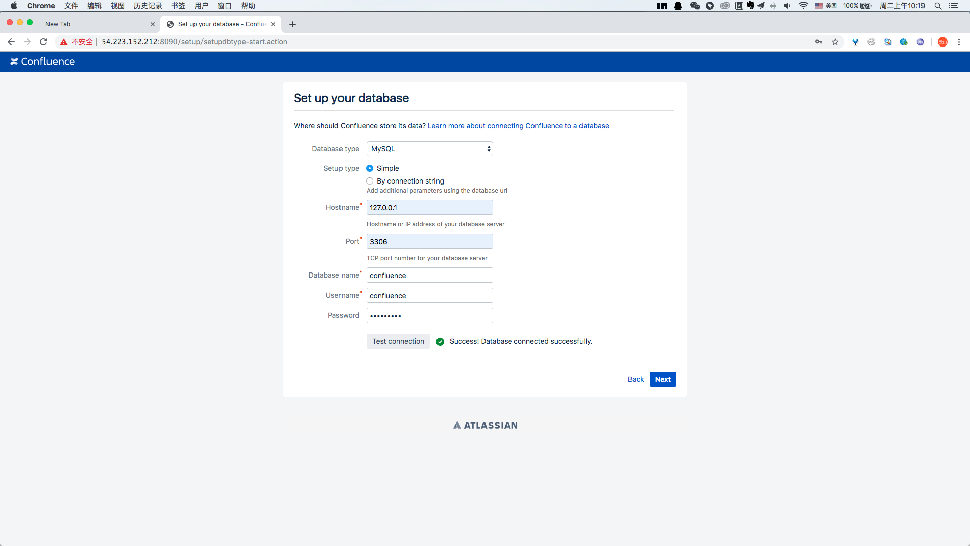
Task: Expand the MySQL database type selector
Action: point(430,149)
